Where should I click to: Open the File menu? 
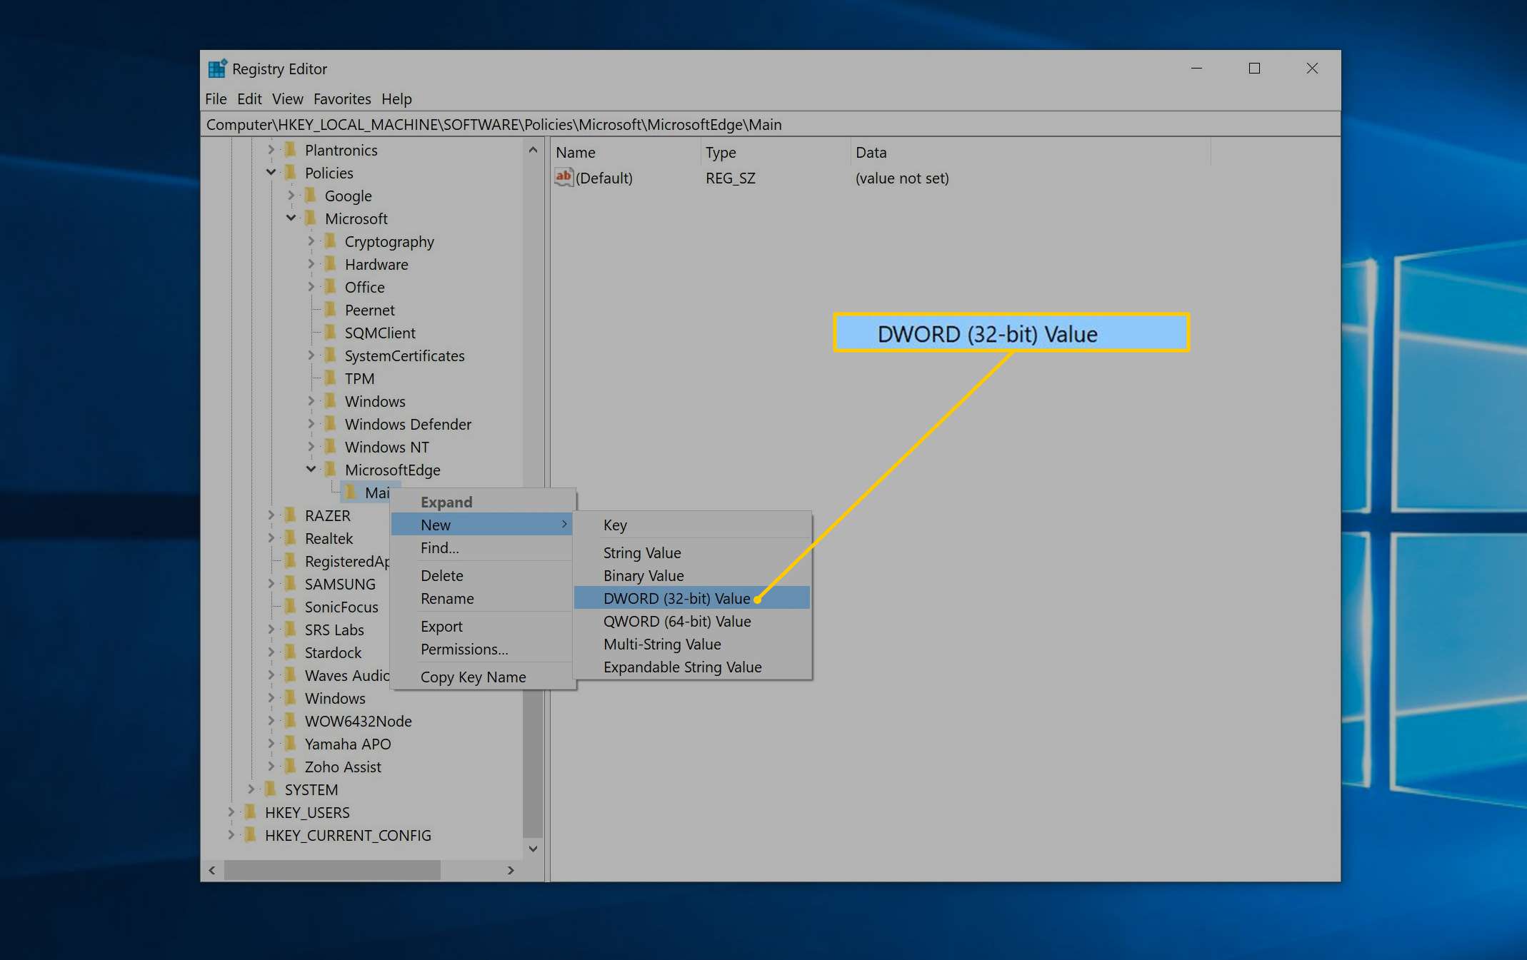point(216,98)
